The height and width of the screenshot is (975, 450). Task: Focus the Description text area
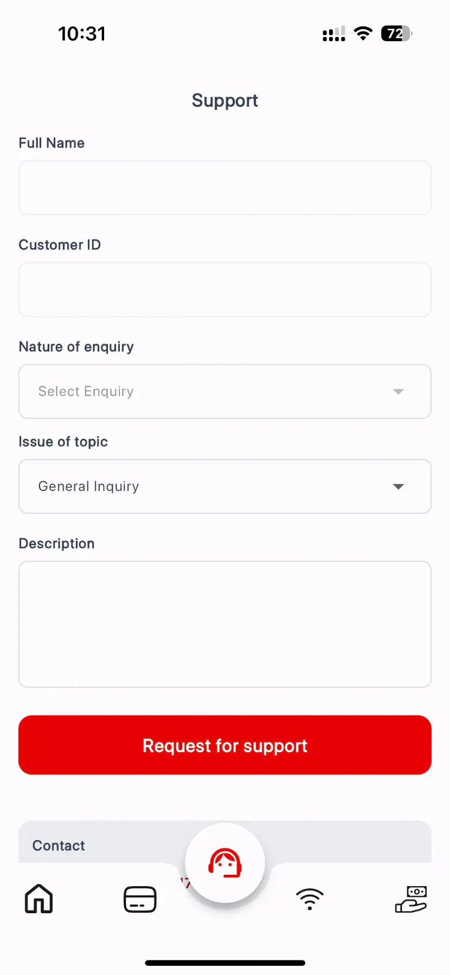pyautogui.click(x=225, y=624)
